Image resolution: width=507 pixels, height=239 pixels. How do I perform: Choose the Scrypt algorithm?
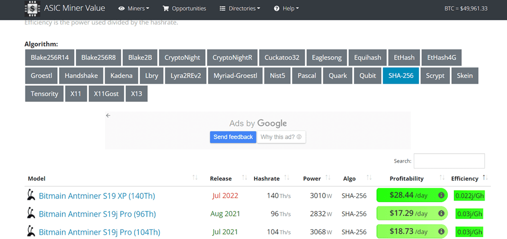435,76
